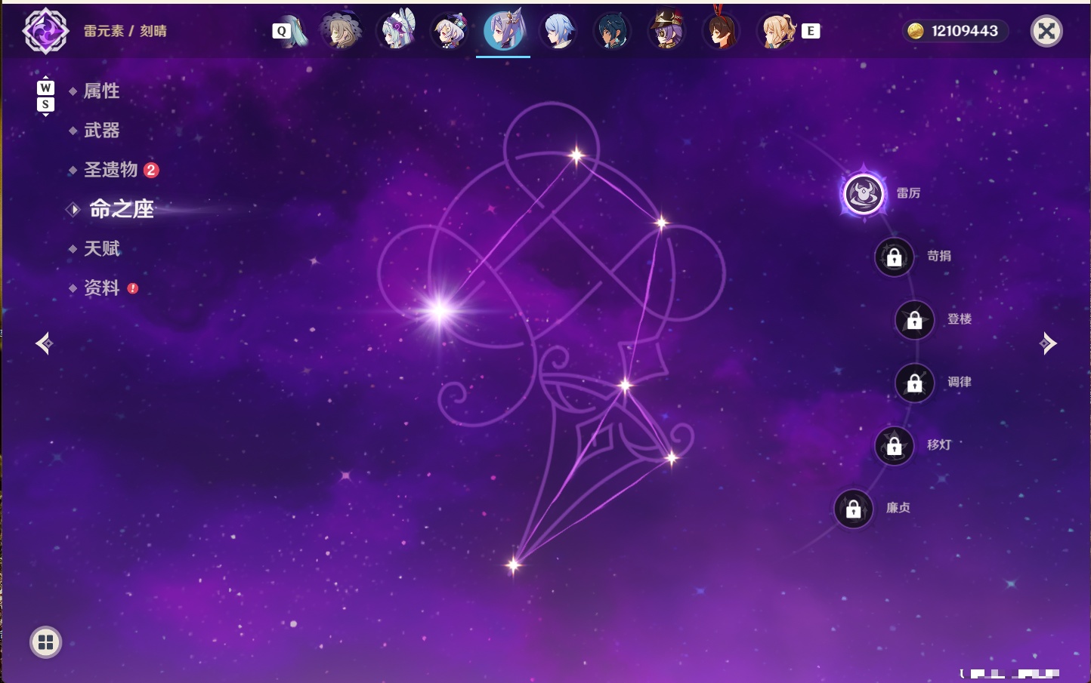Select the locked 苛捐 constellation node
This screenshot has width=1091, height=683.
pyautogui.click(x=895, y=257)
